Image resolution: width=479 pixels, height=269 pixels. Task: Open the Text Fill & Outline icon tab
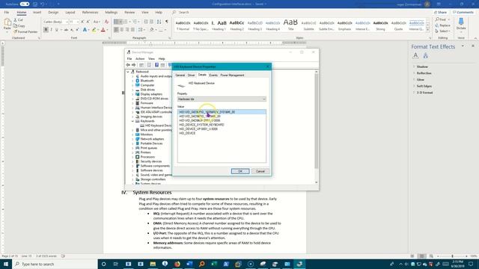click(x=415, y=55)
